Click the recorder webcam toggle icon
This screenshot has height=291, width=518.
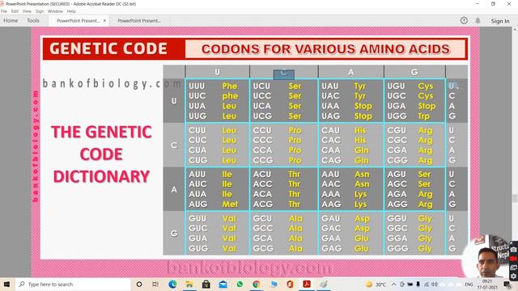513,268
